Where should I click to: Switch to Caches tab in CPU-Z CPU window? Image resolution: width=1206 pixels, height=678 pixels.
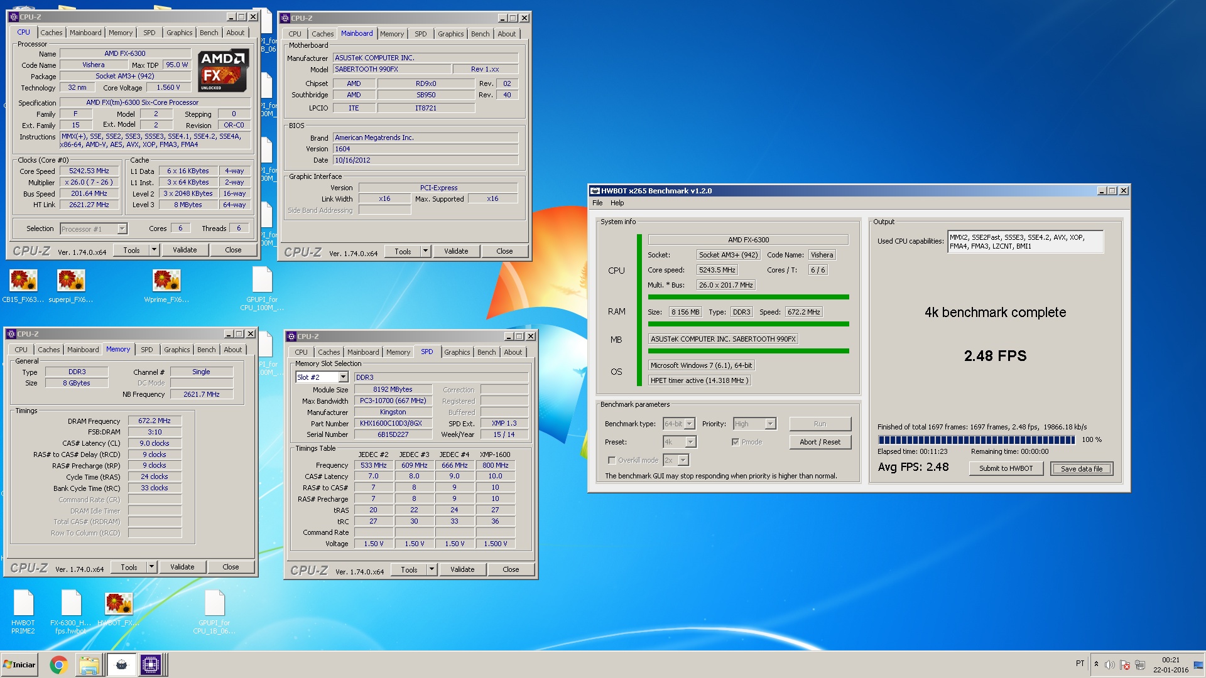[x=52, y=33]
